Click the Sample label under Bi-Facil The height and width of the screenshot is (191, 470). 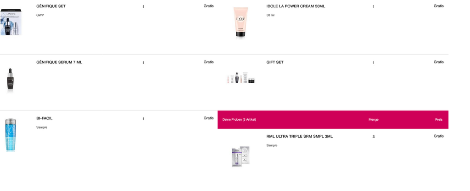[42, 128]
